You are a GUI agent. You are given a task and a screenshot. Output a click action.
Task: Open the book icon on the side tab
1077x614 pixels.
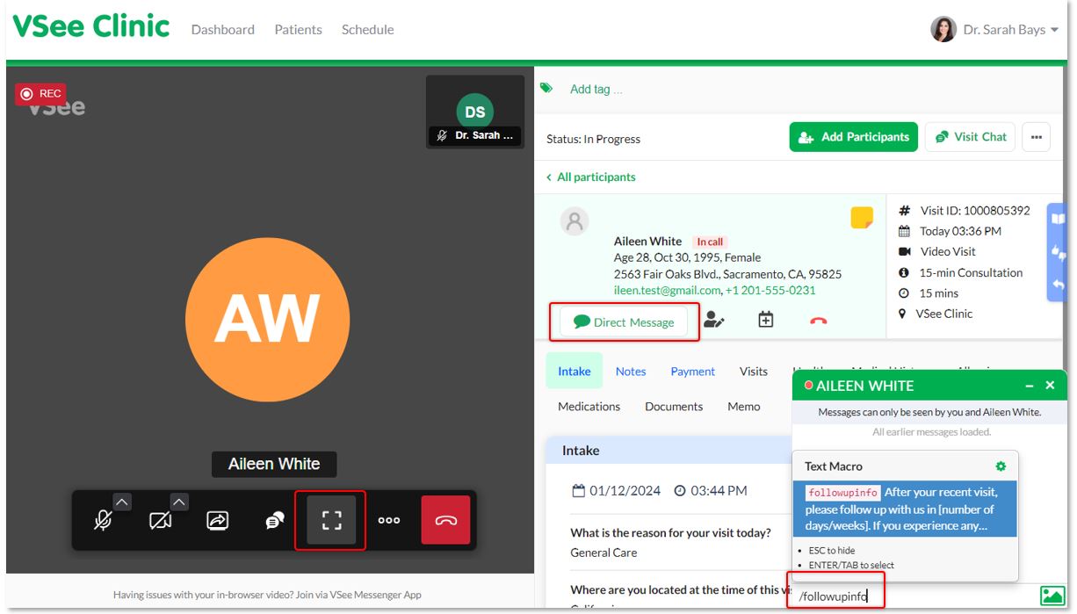(x=1059, y=219)
